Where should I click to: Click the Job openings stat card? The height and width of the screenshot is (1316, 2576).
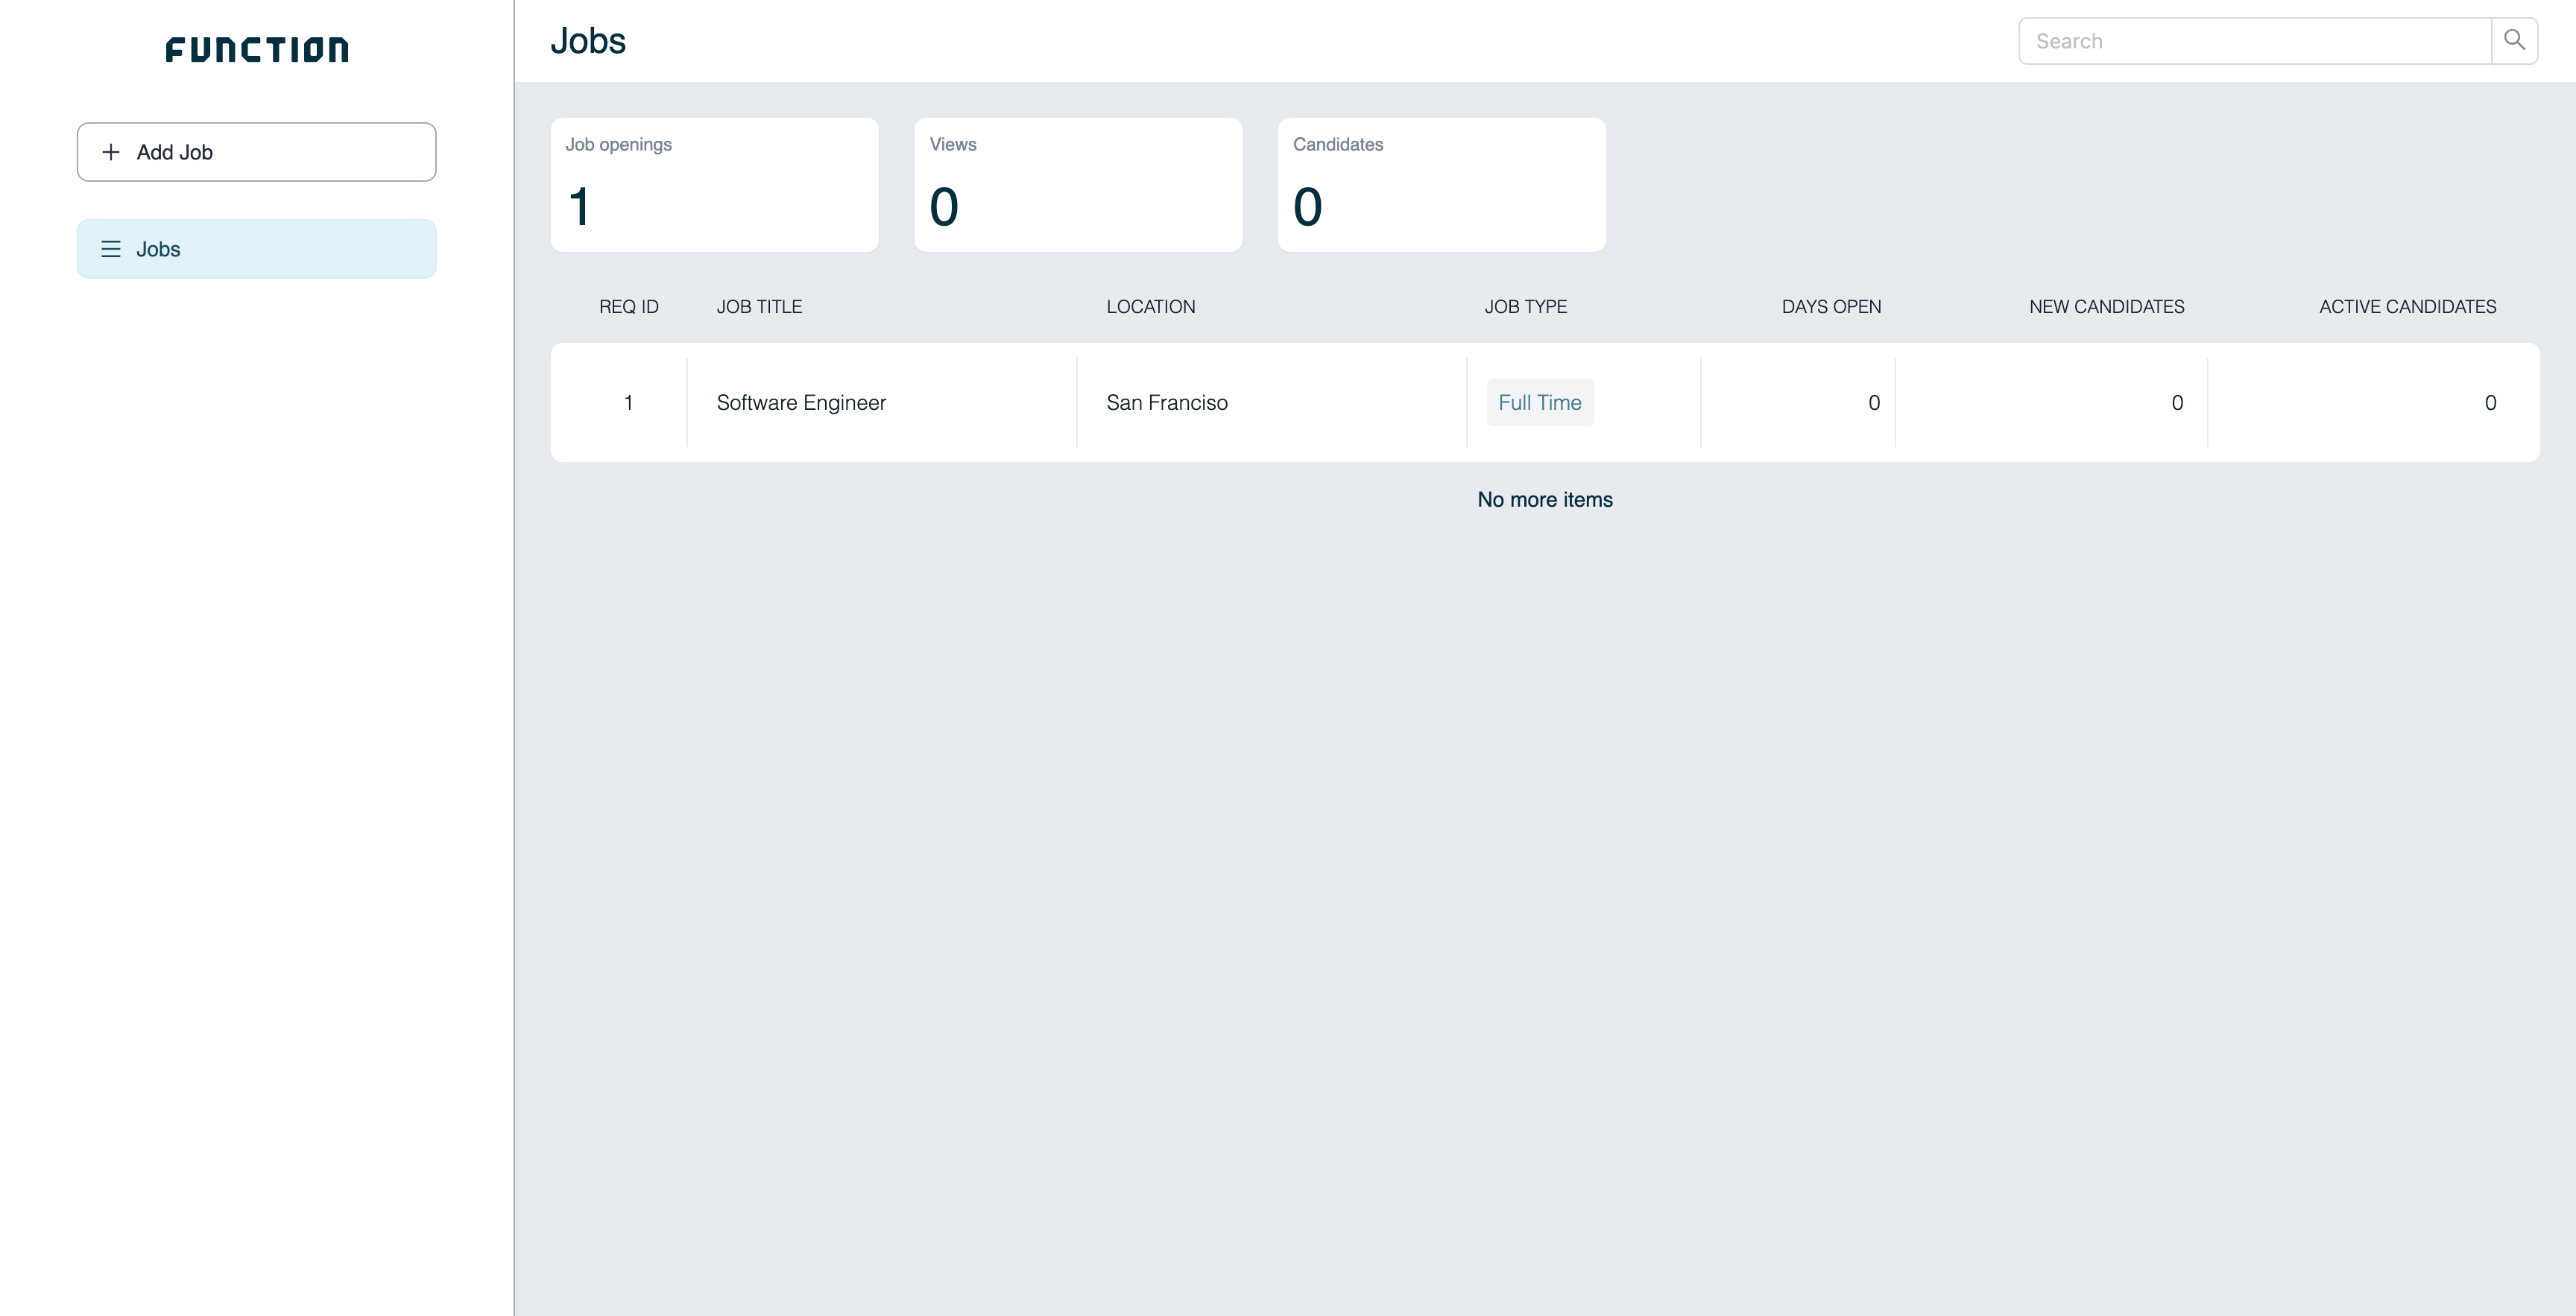714,185
